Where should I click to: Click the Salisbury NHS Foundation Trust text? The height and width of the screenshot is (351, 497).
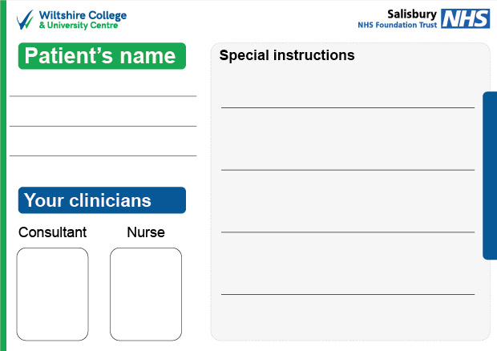[397, 18]
